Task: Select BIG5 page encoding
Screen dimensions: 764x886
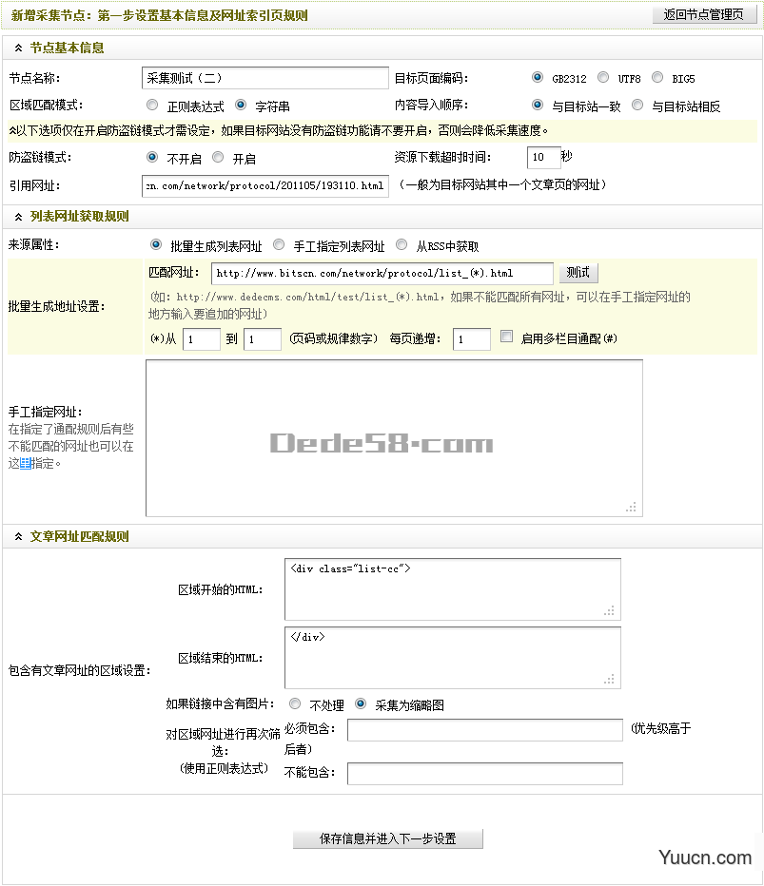Action: pyautogui.click(x=657, y=77)
